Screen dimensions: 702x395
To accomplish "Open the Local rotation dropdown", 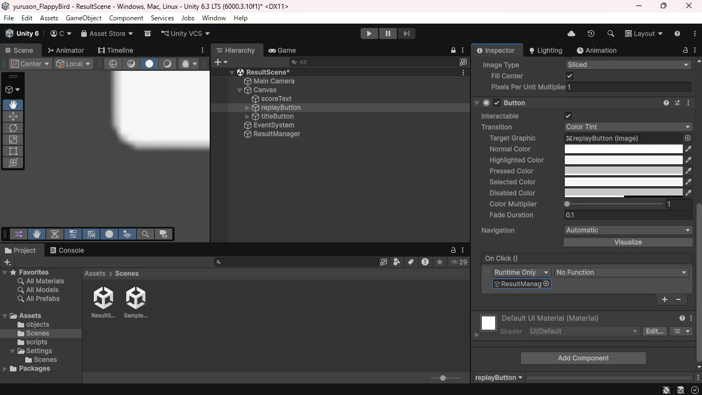I will [x=74, y=64].
